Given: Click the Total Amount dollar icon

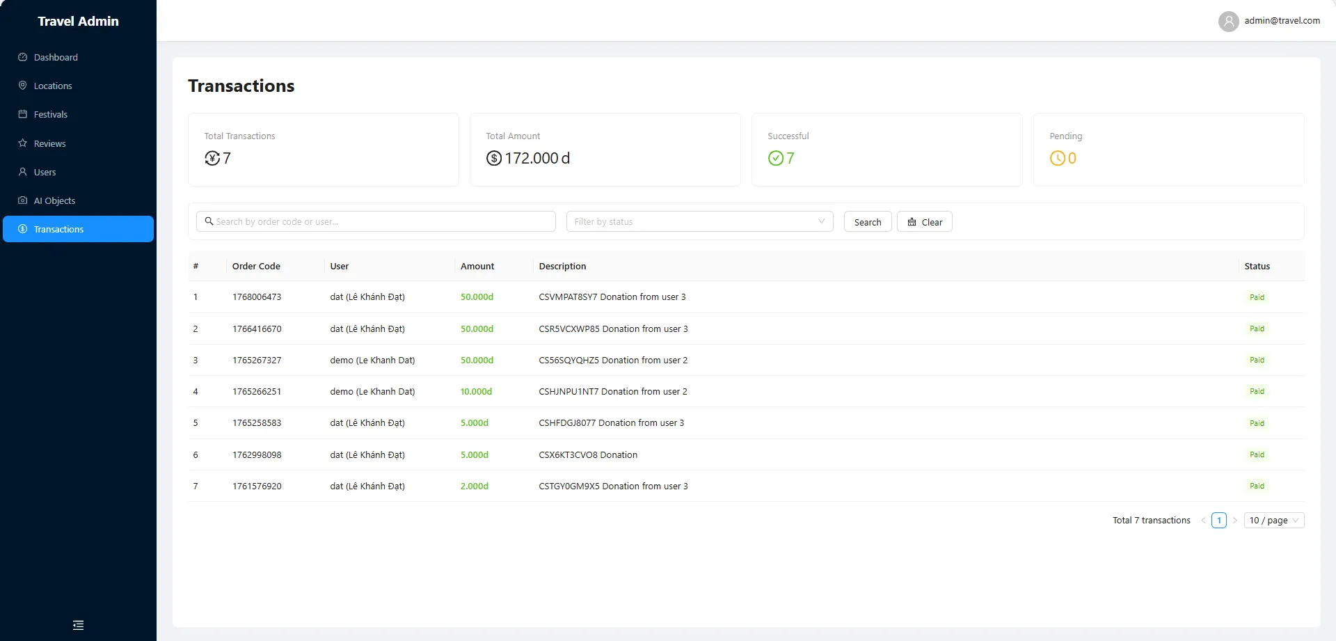Looking at the screenshot, I should [x=494, y=158].
